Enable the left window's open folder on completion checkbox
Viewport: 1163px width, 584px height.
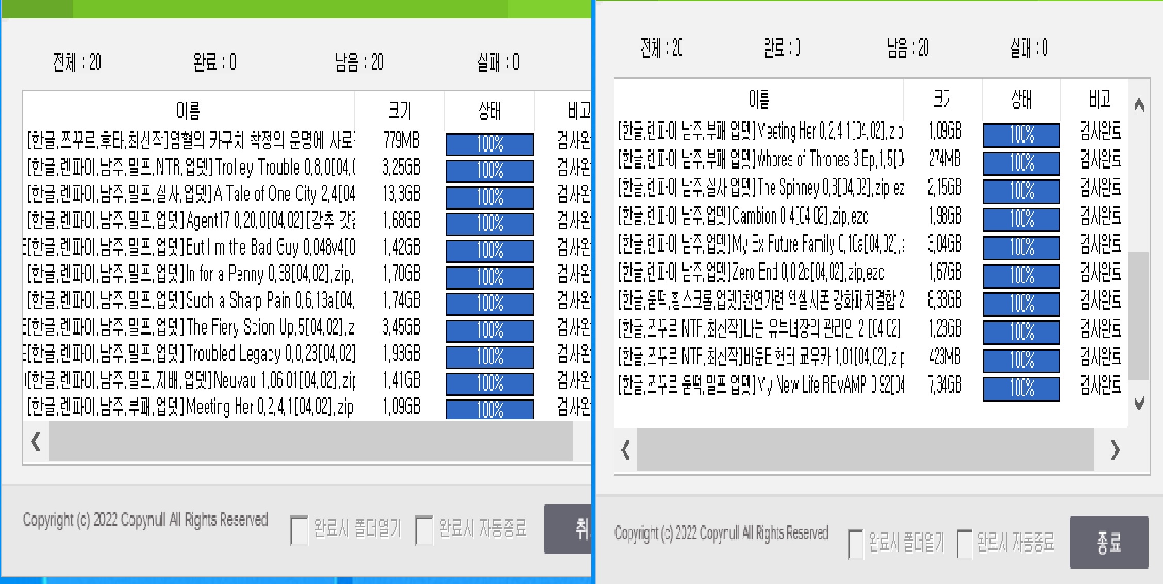tap(300, 530)
